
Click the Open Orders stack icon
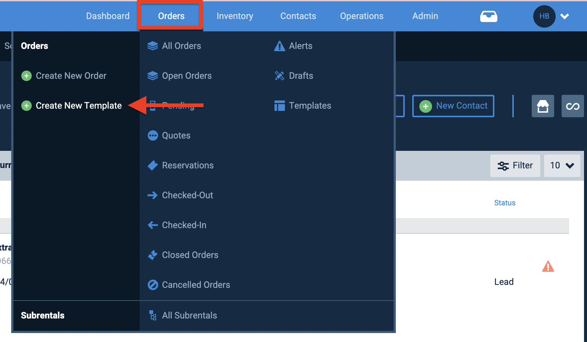(153, 76)
